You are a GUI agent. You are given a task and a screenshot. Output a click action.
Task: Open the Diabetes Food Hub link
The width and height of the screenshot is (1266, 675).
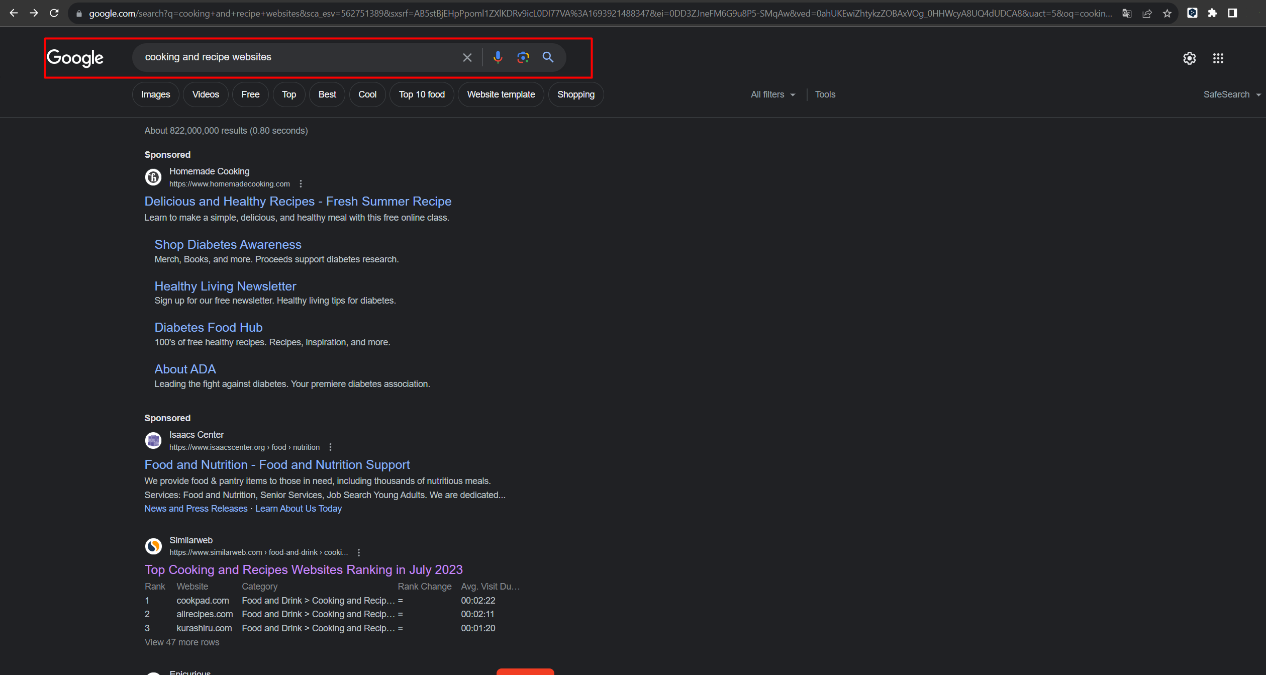[x=209, y=328]
